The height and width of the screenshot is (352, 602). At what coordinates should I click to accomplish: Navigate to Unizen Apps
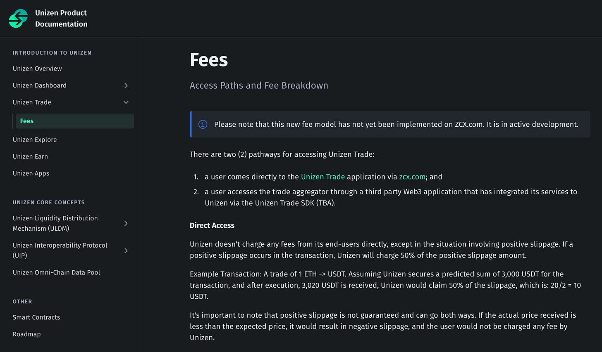click(31, 173)
